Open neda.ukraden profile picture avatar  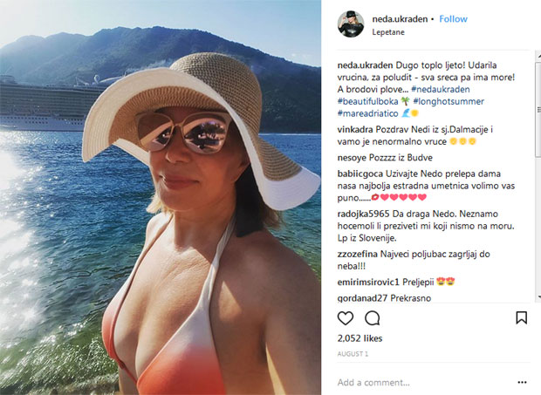(351, 24)
